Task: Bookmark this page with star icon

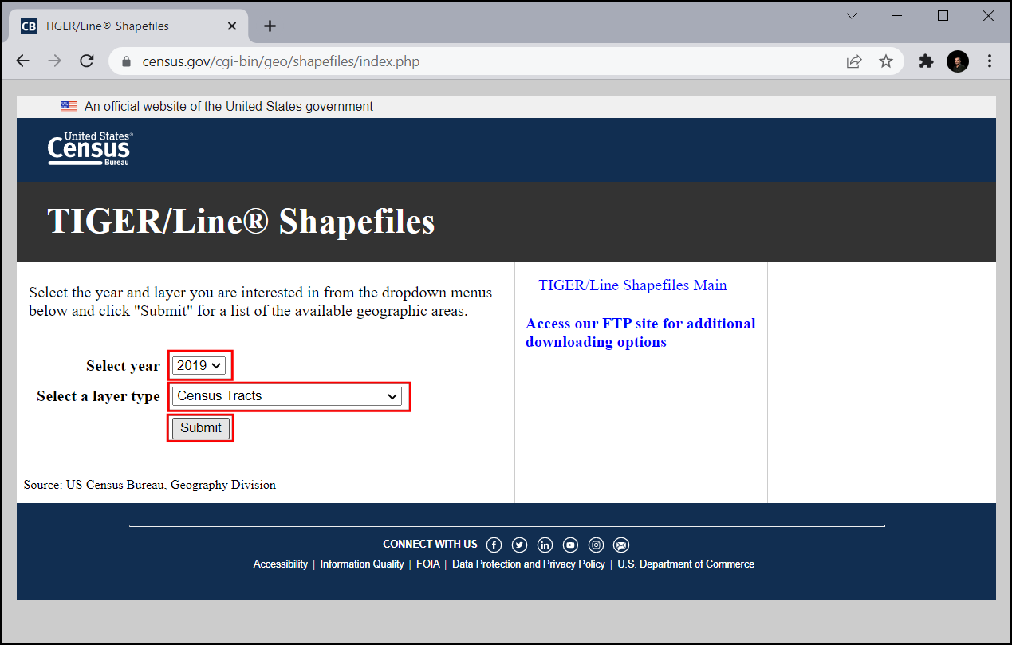Action: pyautogui.click(x=885, y=61)
